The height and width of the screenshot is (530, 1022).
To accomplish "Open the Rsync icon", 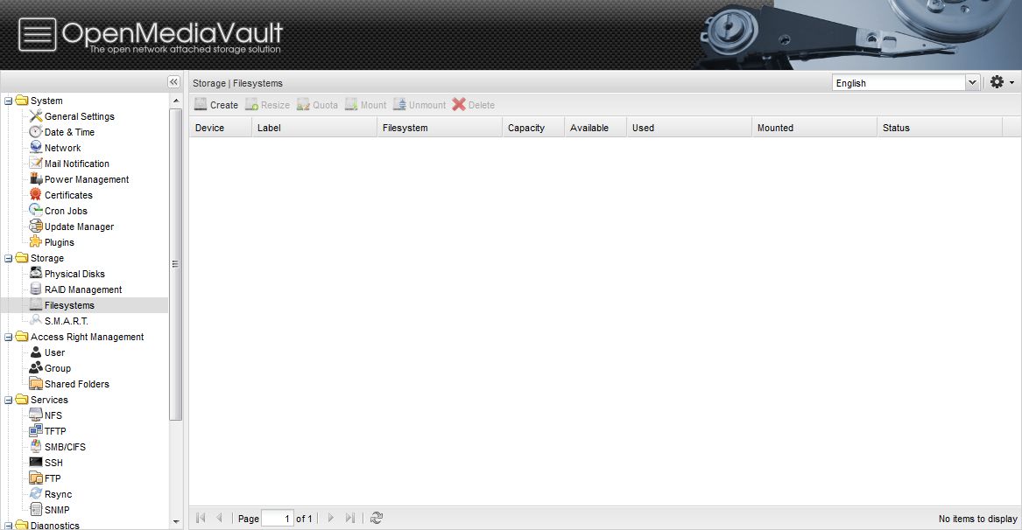I will 36,493.
